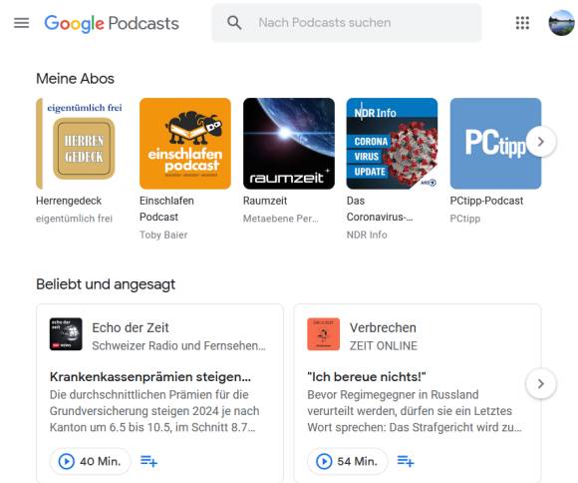Focus the 'Nach Podcasts suchen' search field

pyautogui.click(x=346, y=23)
